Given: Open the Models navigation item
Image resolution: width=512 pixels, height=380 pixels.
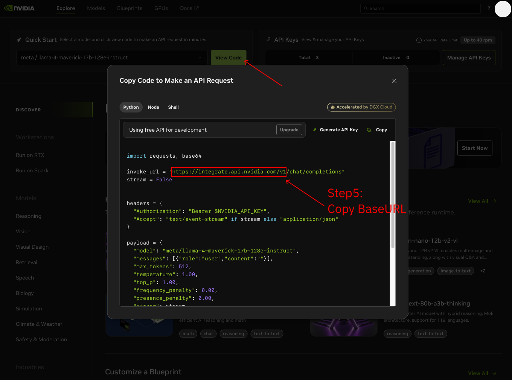Looking at the screenshot, I should coord(96,8).
